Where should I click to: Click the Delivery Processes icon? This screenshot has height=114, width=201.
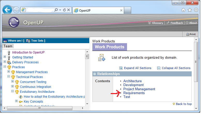(x=9, y=62)
